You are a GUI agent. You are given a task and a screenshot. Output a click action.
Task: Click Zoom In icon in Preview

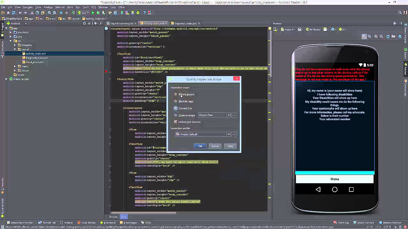click(376, 37)
